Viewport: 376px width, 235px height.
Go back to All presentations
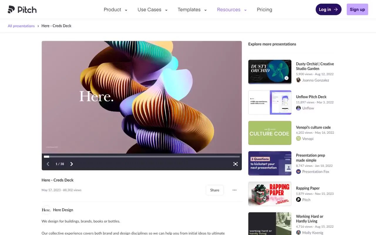click(x=21, y=26)
